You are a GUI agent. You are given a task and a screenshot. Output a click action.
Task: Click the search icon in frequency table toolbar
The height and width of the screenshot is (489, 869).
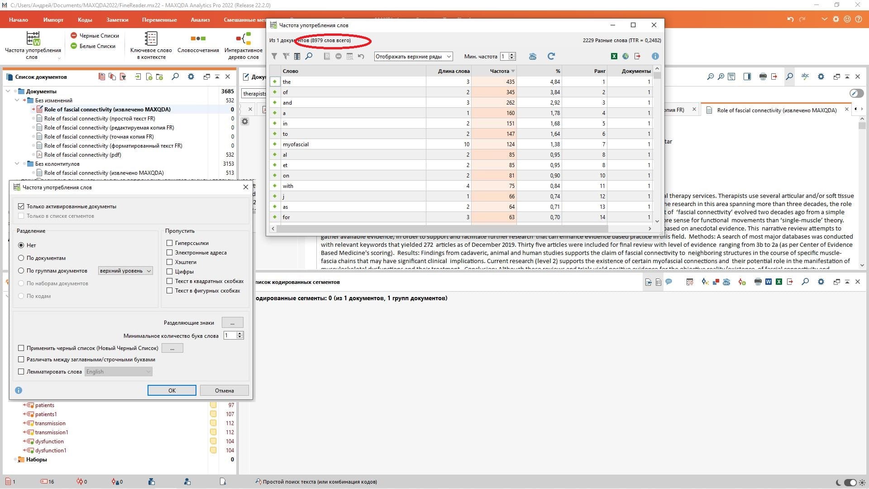pos(309,56)
